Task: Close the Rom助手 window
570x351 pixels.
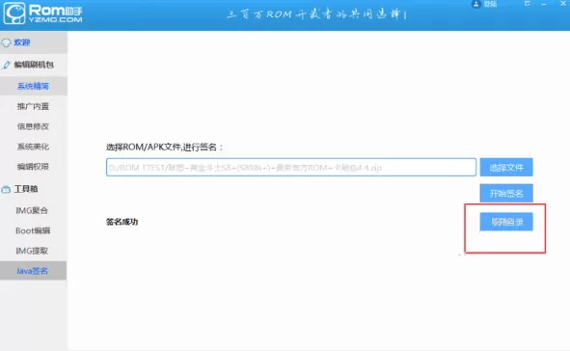Action: point(562,3)
